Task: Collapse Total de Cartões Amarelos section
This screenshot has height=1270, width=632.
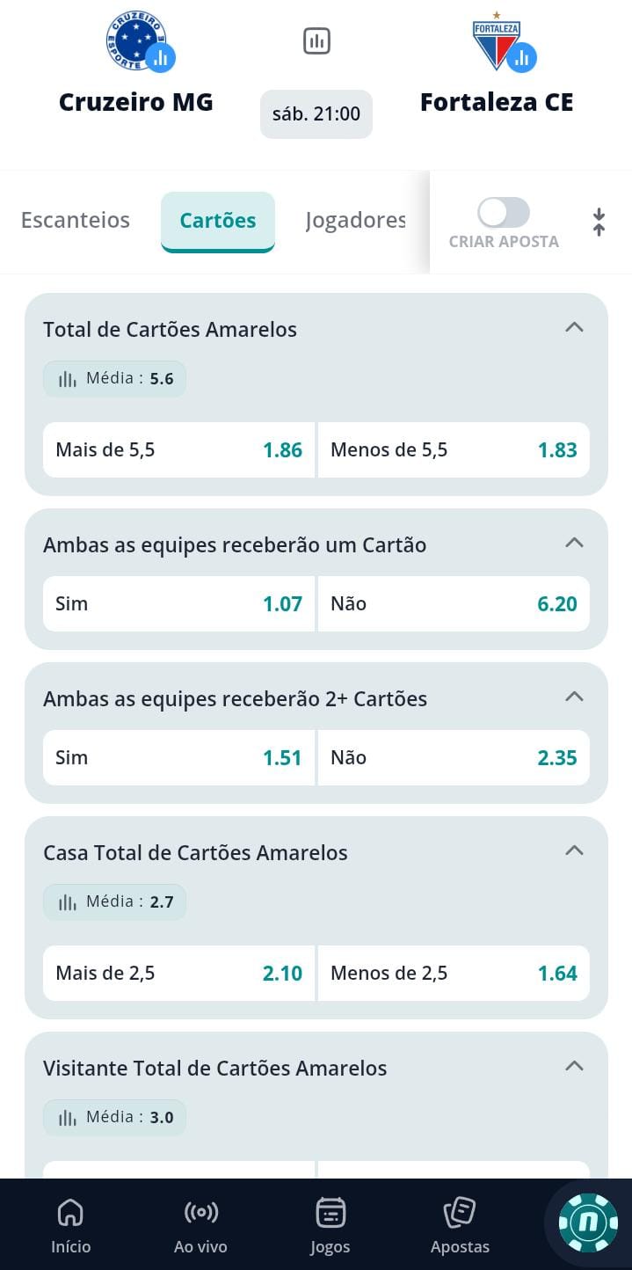Action: pyautogui.click(x=574, y=327)
